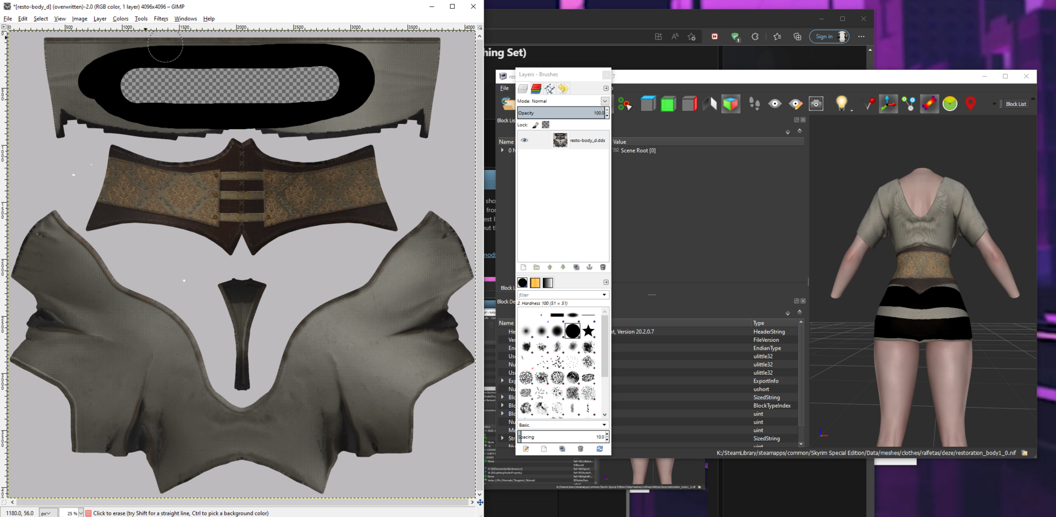
Task: Select the green front view cube
Action: pyautogui.click(x=668, y=103)
